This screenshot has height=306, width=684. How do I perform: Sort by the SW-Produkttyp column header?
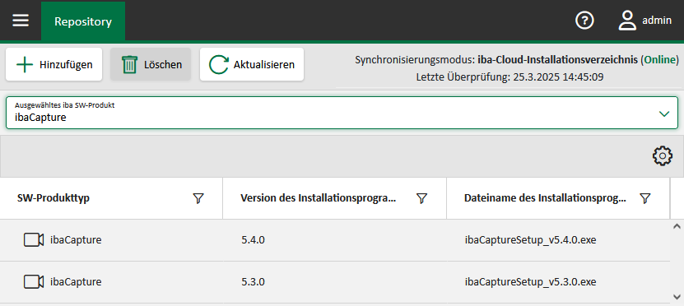tap(54, 198)
